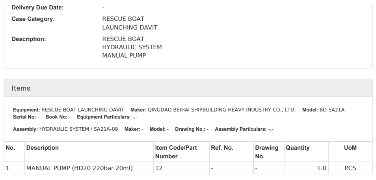Viewport: 376px width, 180px height.
Task: Select the Description column header
Action: click(43, 148)
